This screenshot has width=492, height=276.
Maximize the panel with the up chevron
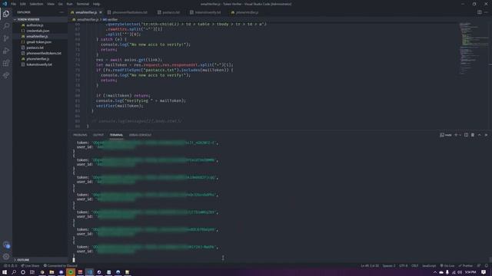click(479, 135)
